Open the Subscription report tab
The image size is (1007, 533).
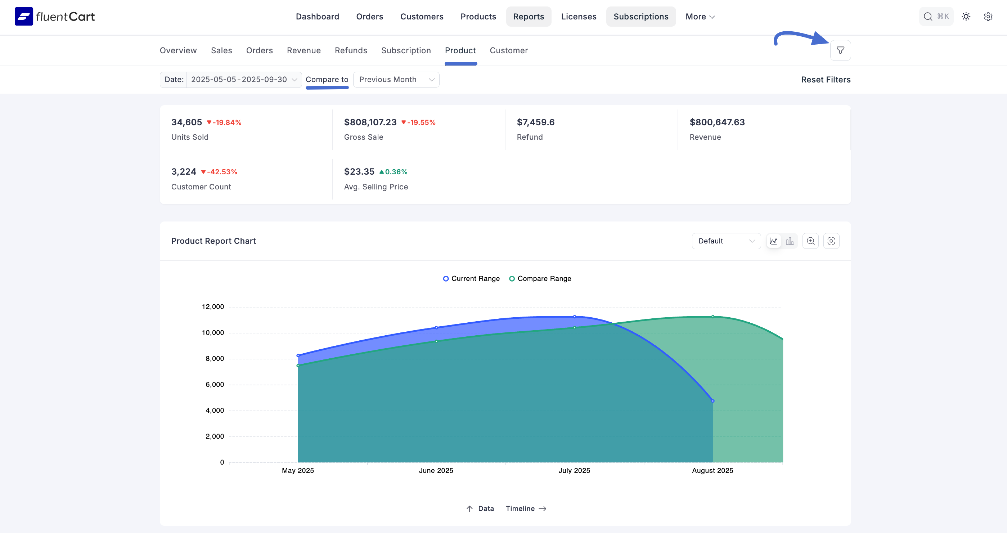pos(406,50)
